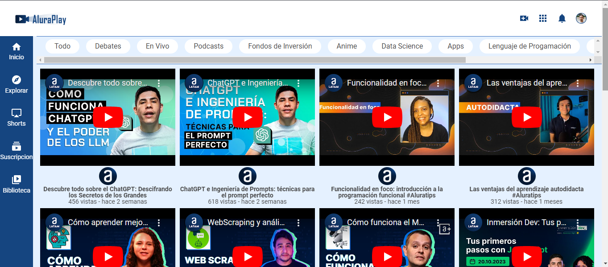
Task: Open more options on 'Funcionalidad en foco' video
Action: point(438,83)
